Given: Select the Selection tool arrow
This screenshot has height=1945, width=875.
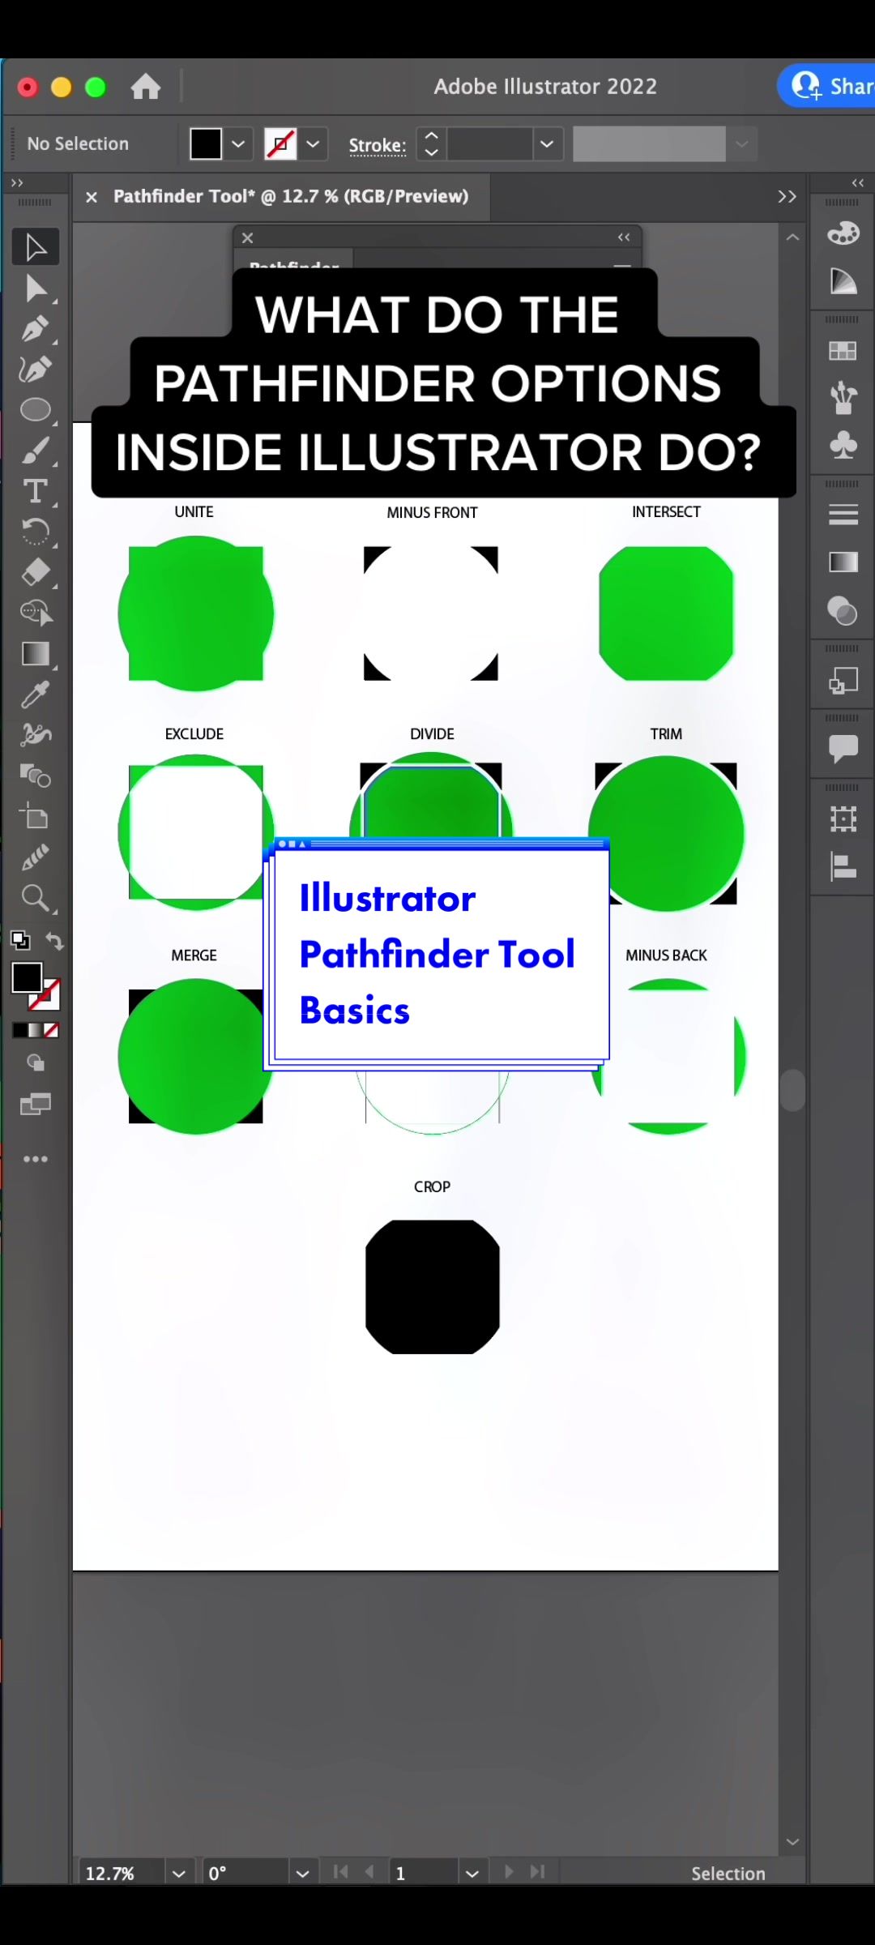Looking at the screenshot, I should 36,247.
